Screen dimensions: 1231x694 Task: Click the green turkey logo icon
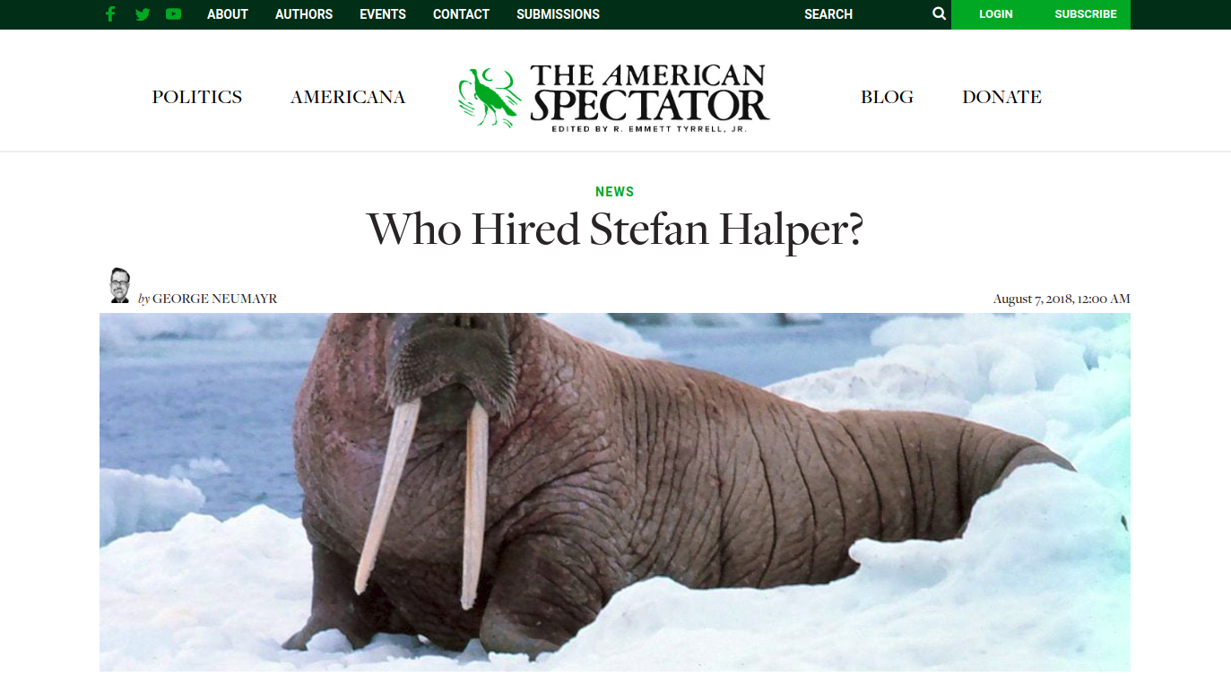tap(490, 97)
